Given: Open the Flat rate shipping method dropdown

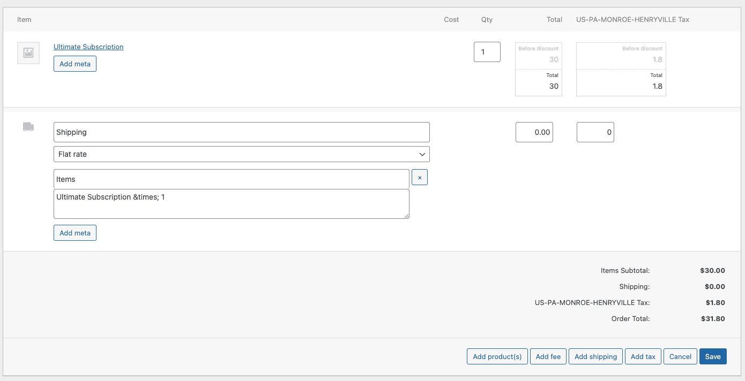Looking at the screenshot, I should click(x=241, y=154).
